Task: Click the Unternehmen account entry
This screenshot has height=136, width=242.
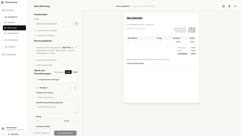Action: coord(14,129)
